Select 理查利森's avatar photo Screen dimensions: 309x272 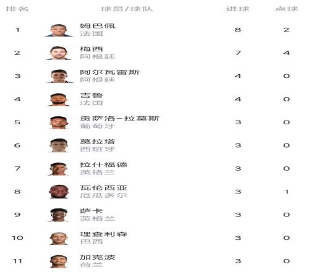click(59, 238)
